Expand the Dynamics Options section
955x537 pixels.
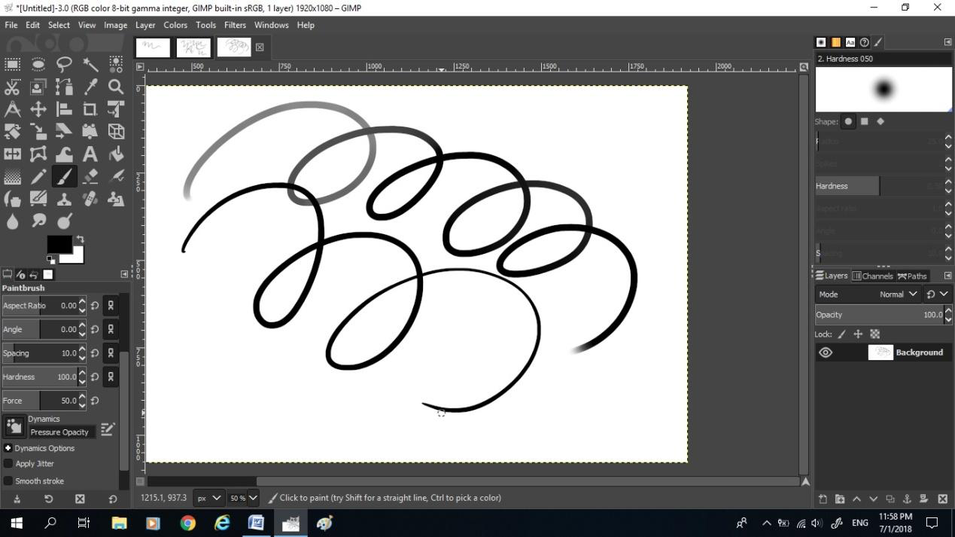(x=8, y=448)
